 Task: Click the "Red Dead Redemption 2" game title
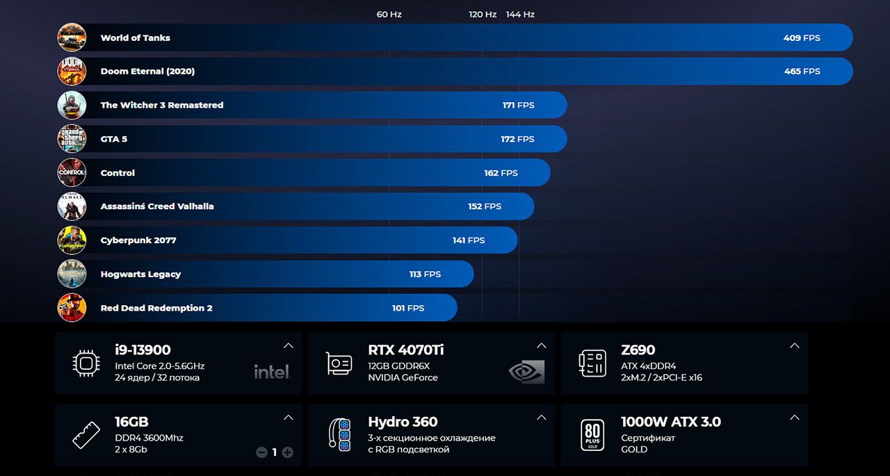[156, 308]
